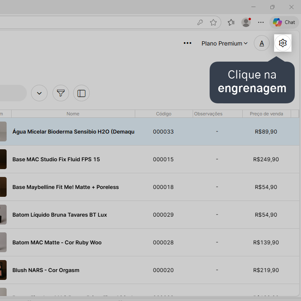This screenshot has height=301, width=301.
Task: Expand the round chevron-down button
Action: (39, 93)
